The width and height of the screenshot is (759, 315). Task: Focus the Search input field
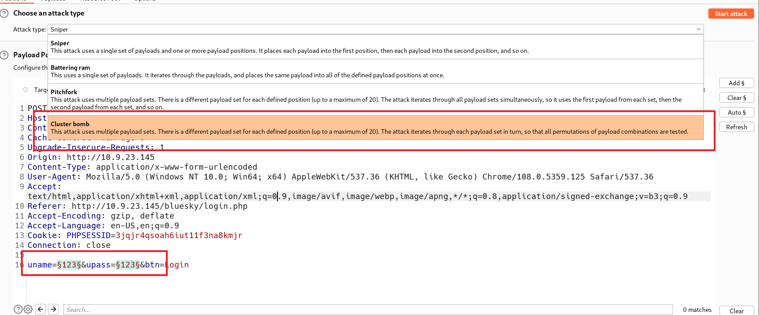pos(368,310)
